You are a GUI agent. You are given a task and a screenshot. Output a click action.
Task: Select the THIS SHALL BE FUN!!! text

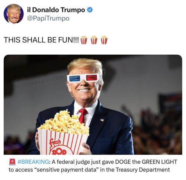[41, 40]
